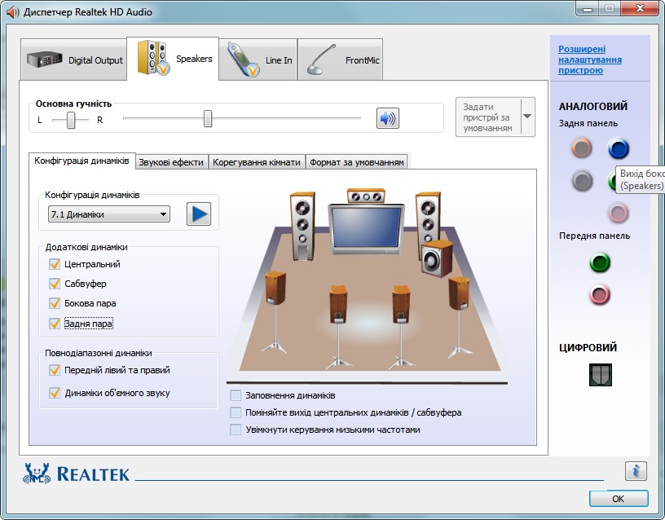Select the green front panel jack
The width and height of the screenshot is (665, 520).
[600, 262]
